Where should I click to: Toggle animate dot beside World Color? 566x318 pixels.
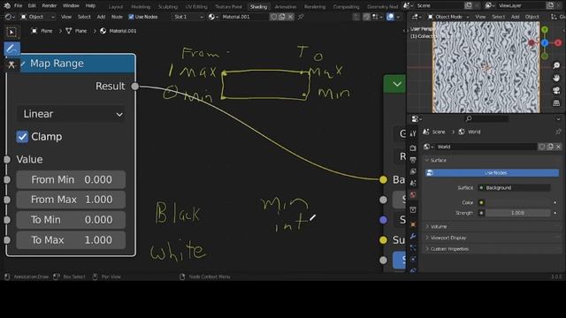coord(555,202)
